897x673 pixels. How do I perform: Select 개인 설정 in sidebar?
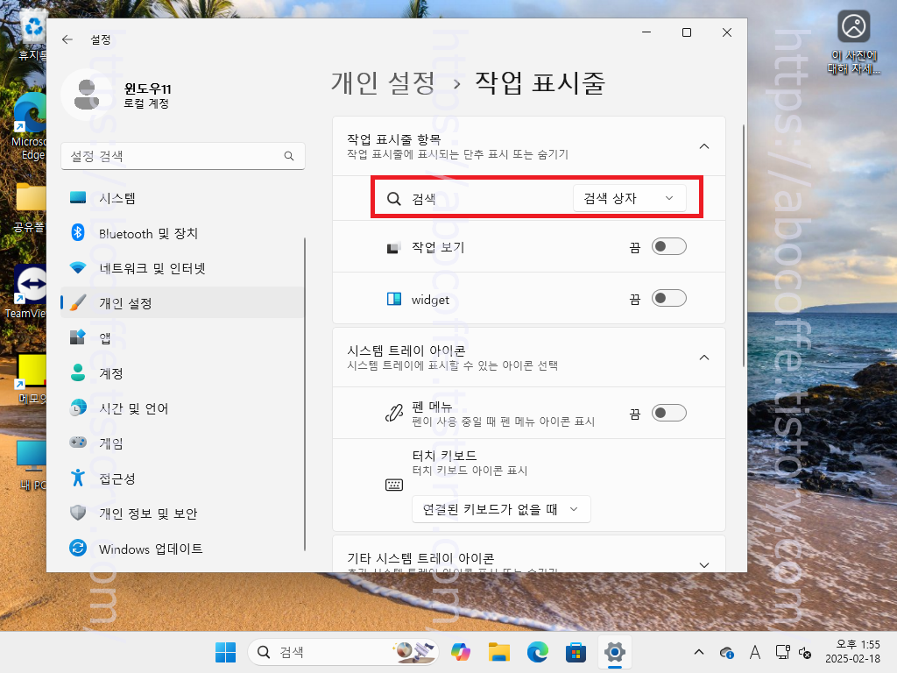pyautogui.click(x=182, y=303)
